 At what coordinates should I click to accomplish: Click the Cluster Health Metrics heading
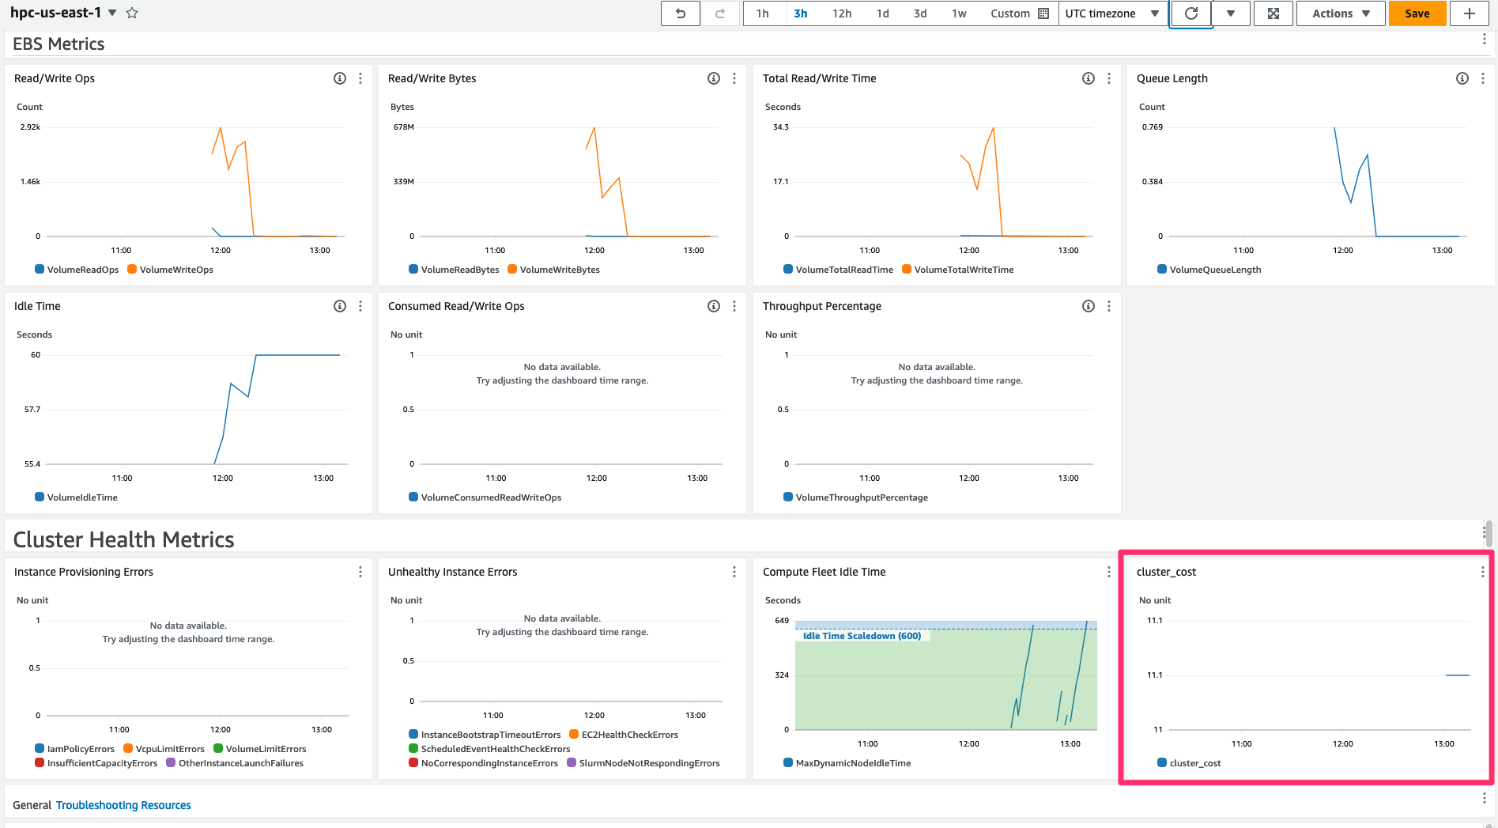click(x=123, y=539)
